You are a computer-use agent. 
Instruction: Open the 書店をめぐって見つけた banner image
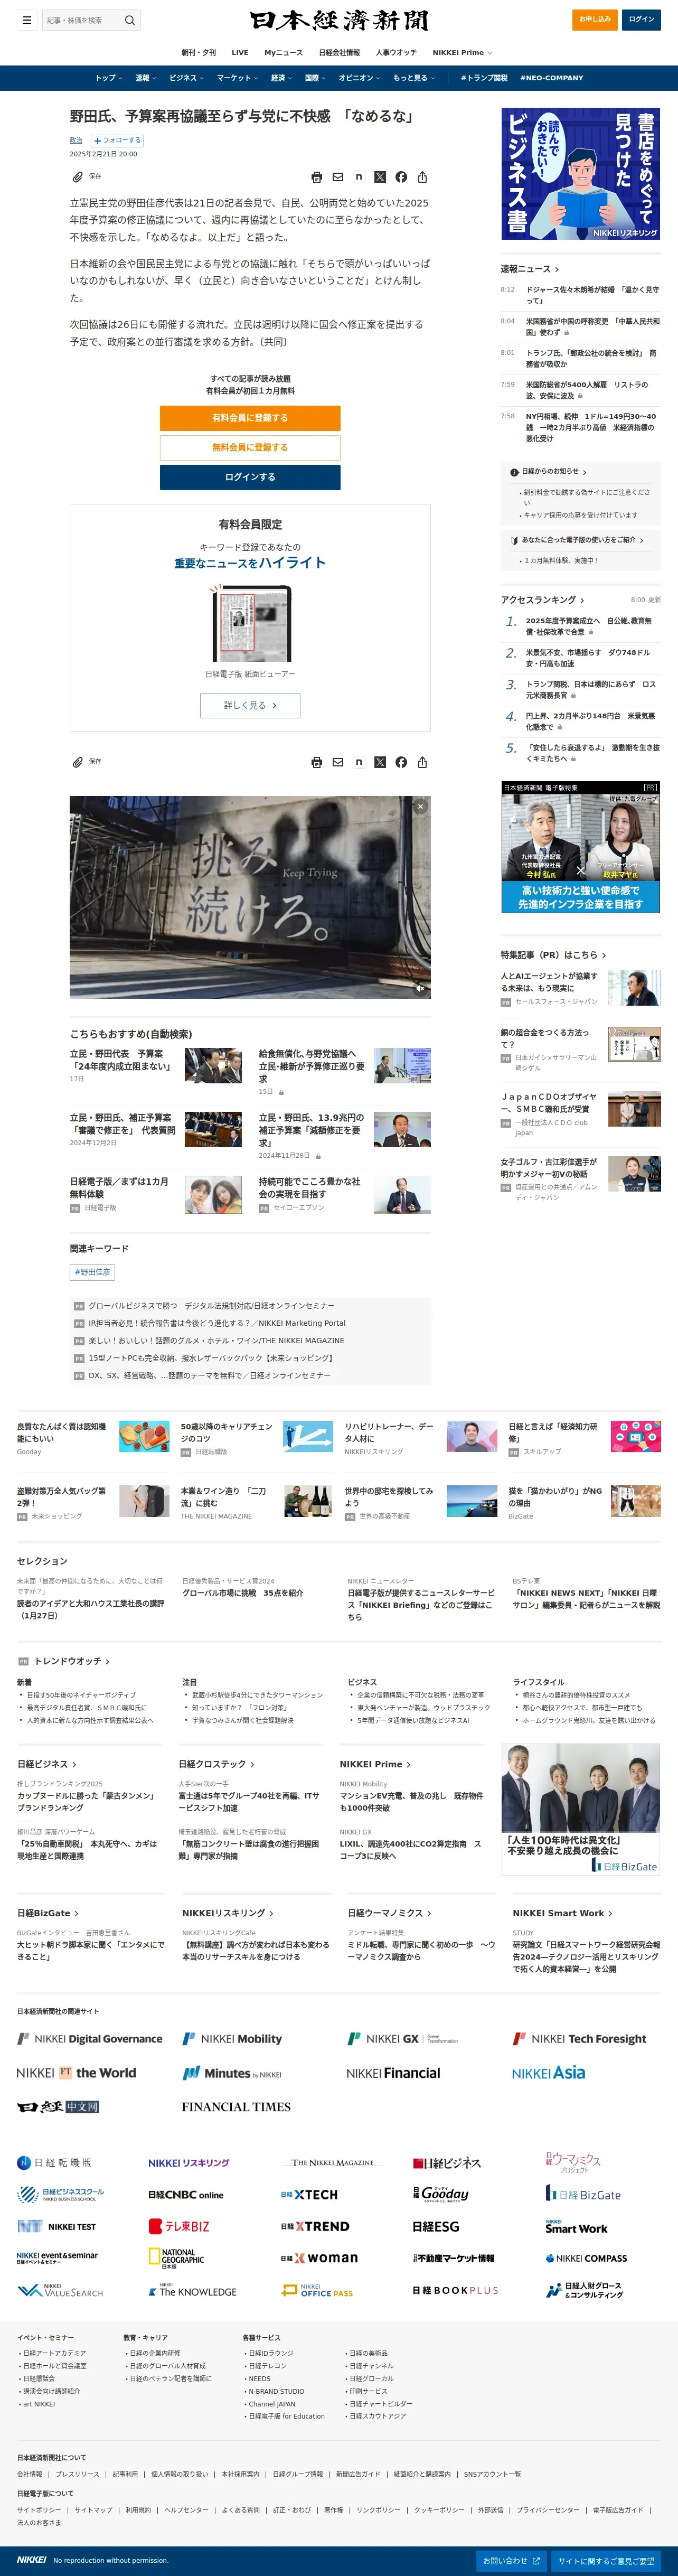pos(580,174)
